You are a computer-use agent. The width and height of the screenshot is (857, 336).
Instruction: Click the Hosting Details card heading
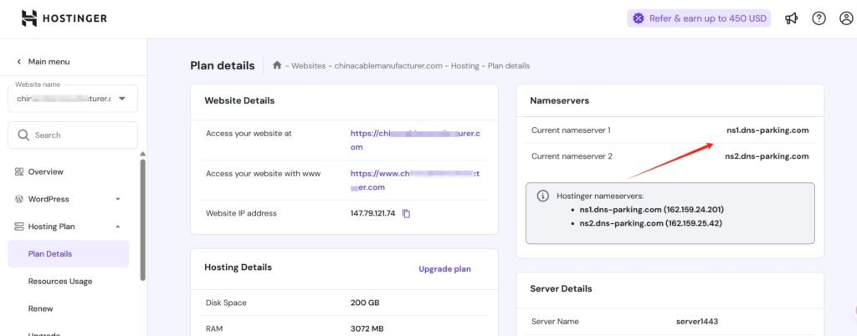point(238,267)
